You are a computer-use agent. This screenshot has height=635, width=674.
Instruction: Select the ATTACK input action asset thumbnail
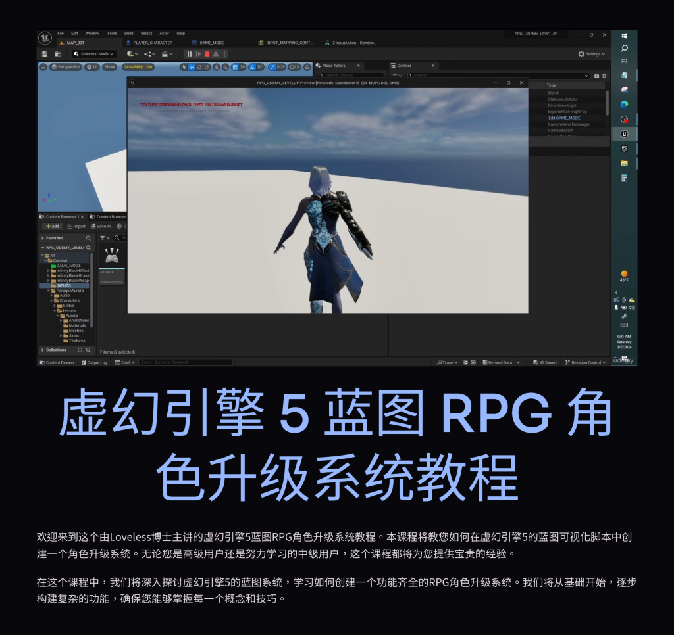pyautogui.click(x=112, y=264)
